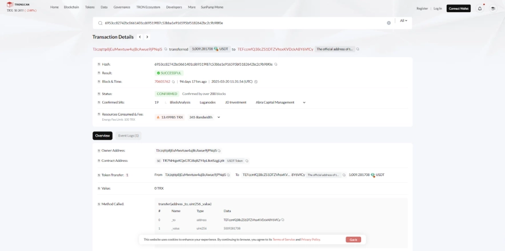Image resolution: width=505 pixels, height=251 pixels.
Task: Go to previous transaction with left arrow
Action: tap(139, 37)
